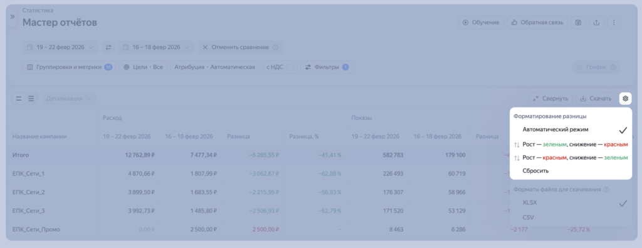Click the ЕПК_Сети_Промо campaign row
This screenshot has height=248, width=642.
pos(36,230)
